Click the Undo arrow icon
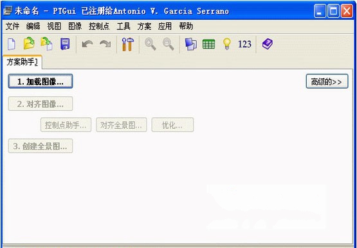The image size is (357, 248). click(87, 44)
